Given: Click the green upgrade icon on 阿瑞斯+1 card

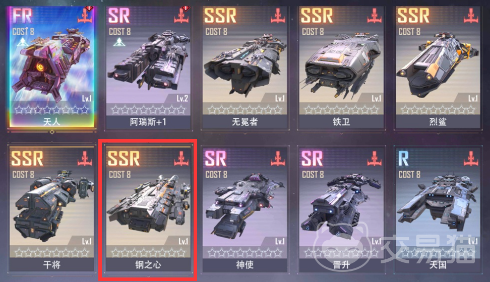Looking at the screenshot, I should pos(119,42).
